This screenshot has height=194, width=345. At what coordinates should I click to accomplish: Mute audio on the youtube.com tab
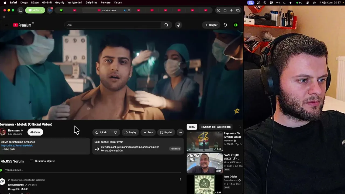click(x=125, y=10)
